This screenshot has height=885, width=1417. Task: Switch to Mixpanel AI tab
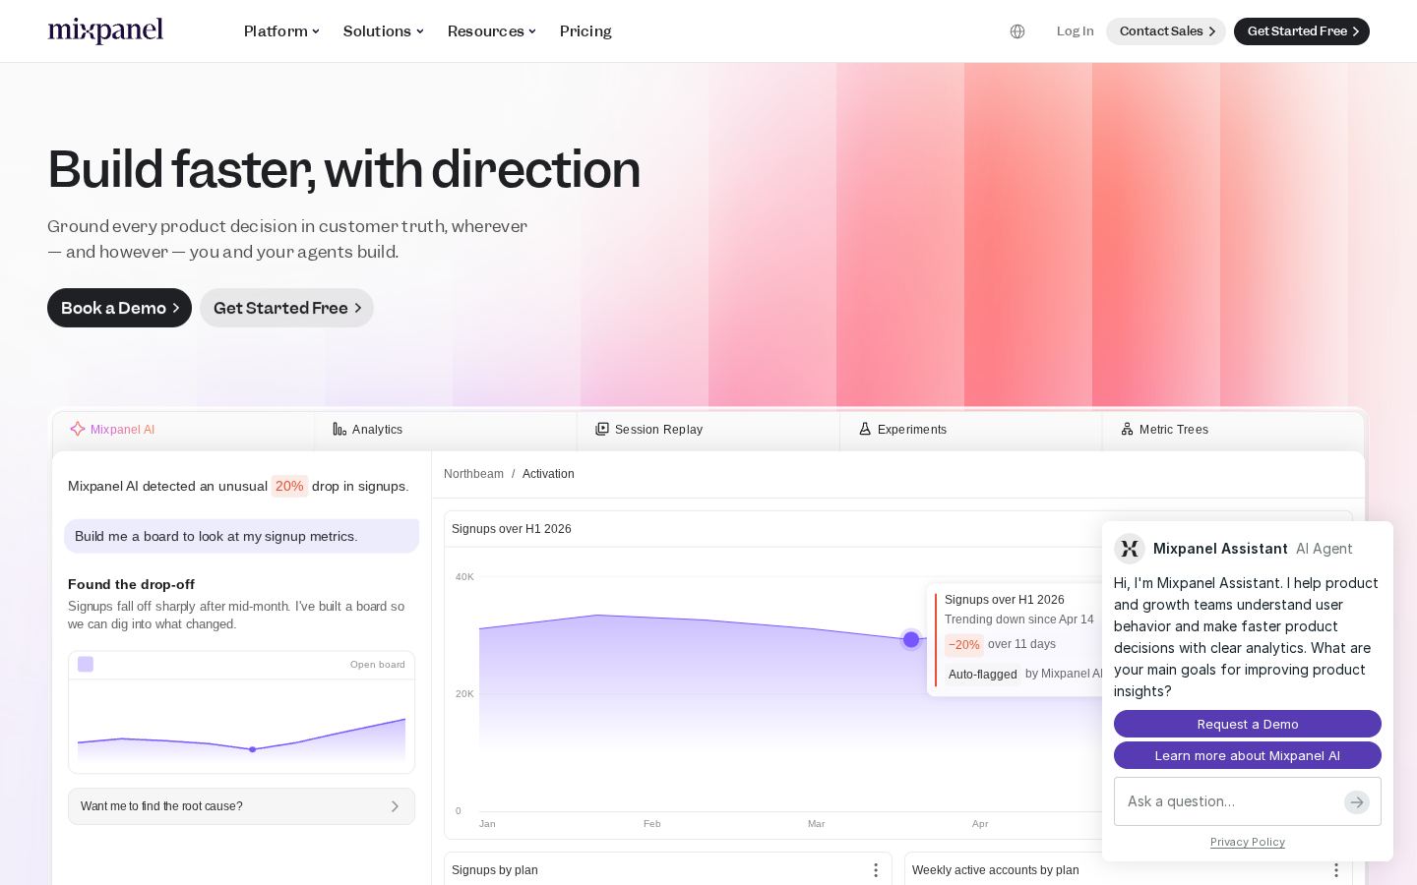tap(183, 430)
